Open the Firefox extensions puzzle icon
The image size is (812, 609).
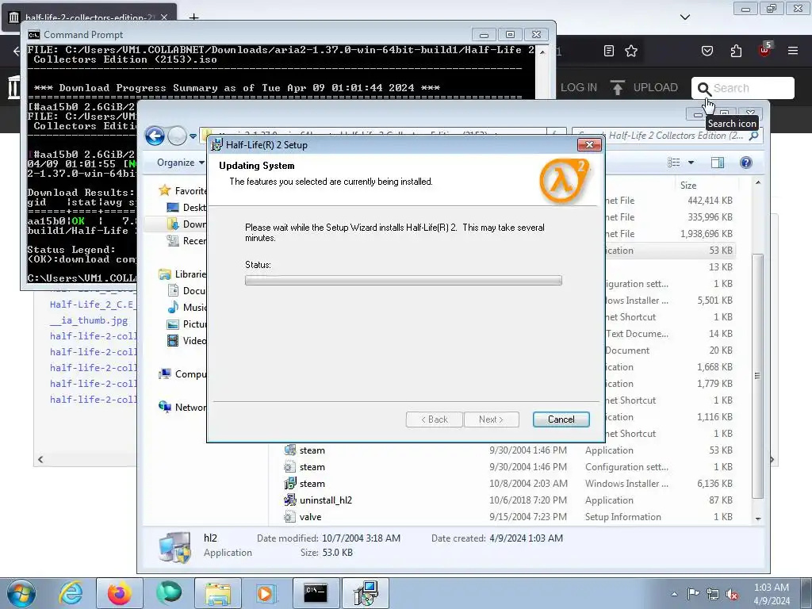tap(736, 51)
